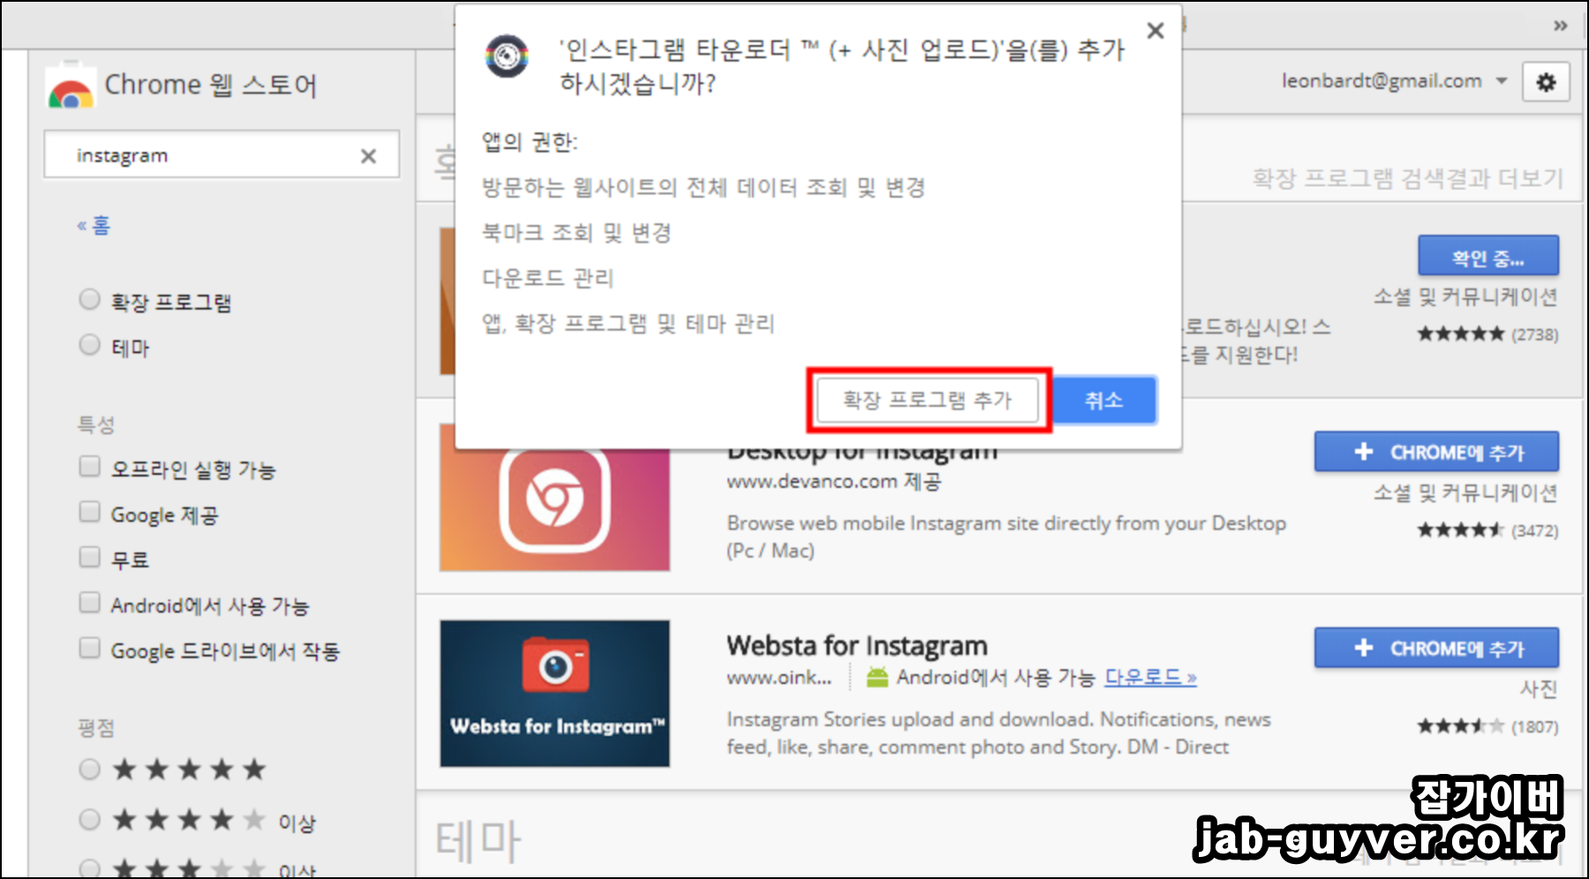Check the 무료 checkbox

pos(89,557)
